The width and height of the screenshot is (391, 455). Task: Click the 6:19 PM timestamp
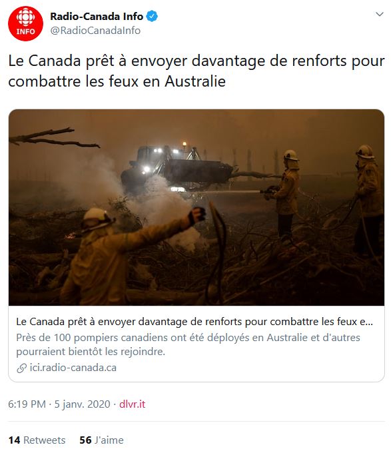27,404
